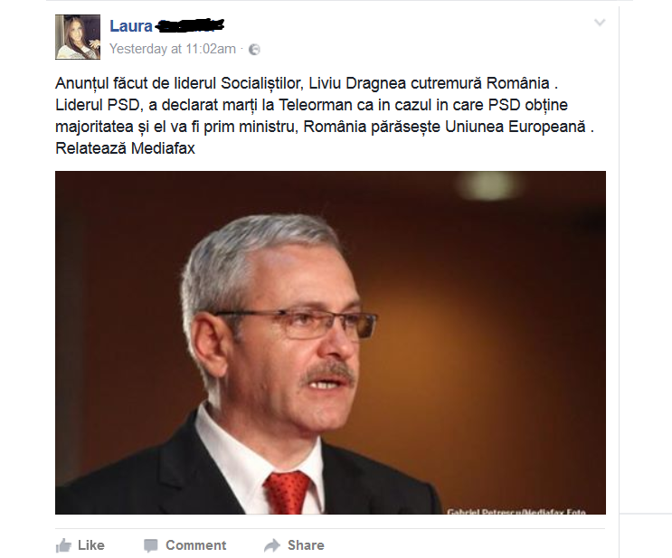The height and width of the screenshot is (558, 672).
Task: Click the Comment speech bubble icon
Action: click(x=150, y=545)
